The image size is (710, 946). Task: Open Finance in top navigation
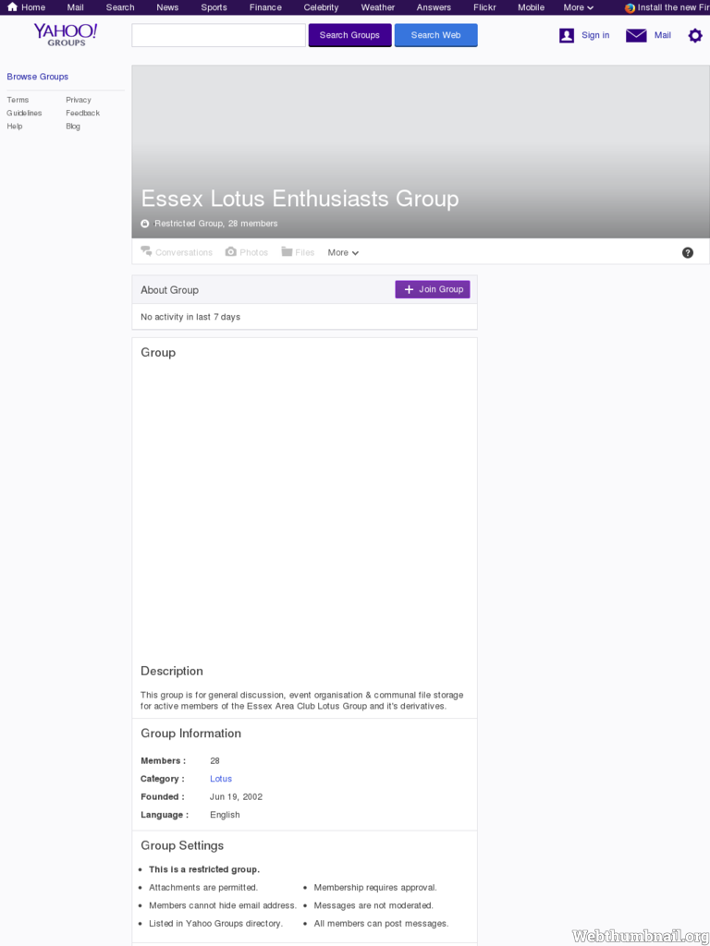tap(265, 7)
